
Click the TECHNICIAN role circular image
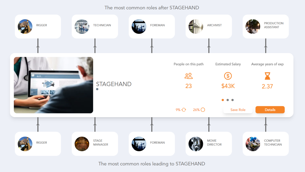pos(82,26)
